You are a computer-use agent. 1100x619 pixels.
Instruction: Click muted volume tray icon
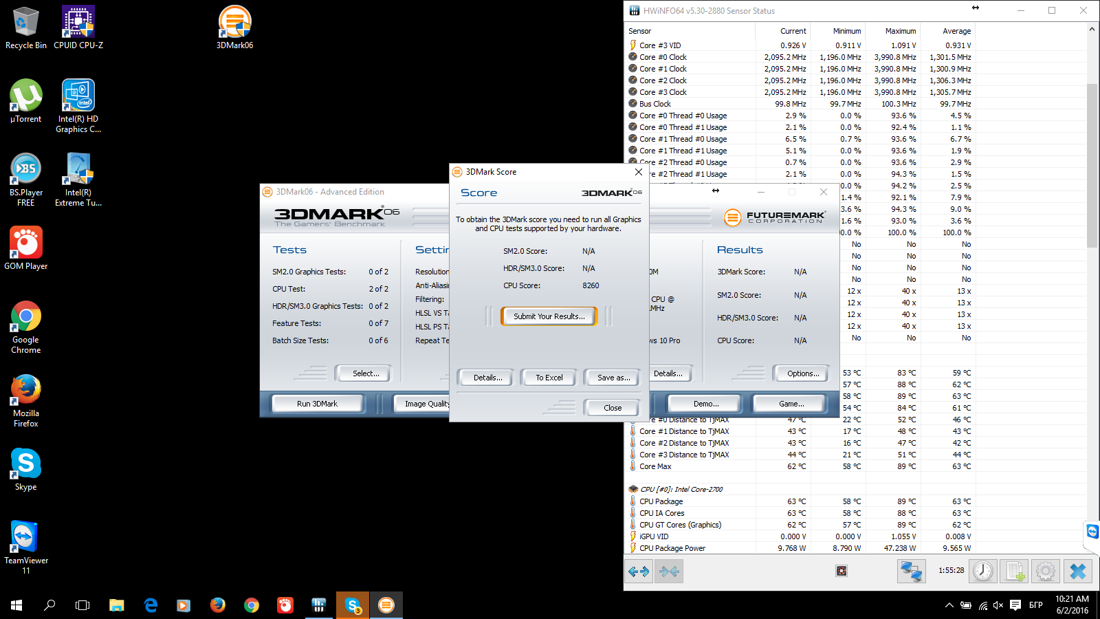click(x=998, y=605)
